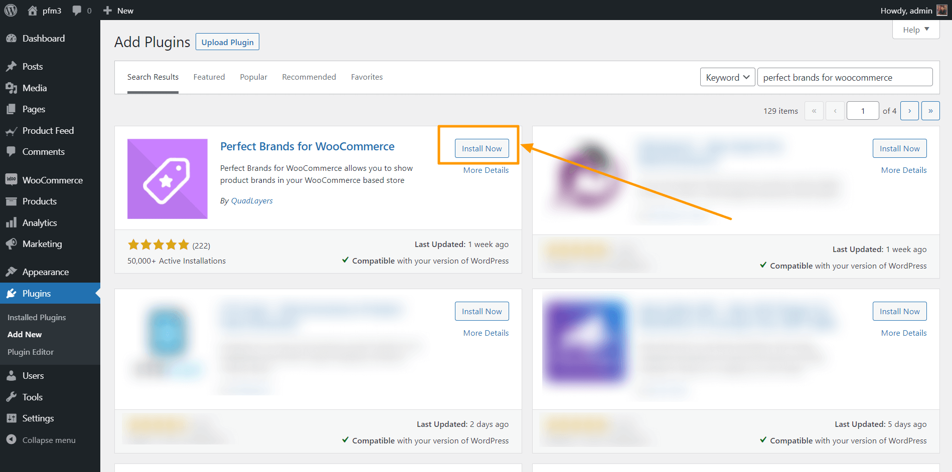Click the Collapse menu arrow icon
The height and width of the screenshot is (472, 952).
(11, 440)
